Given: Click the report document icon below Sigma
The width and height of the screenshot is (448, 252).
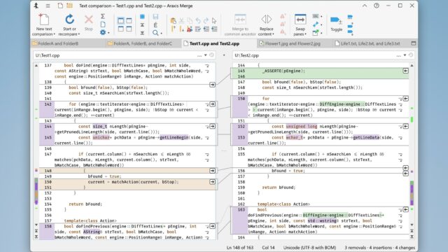Looking at the screenshot, I should (x=103, y=24).
